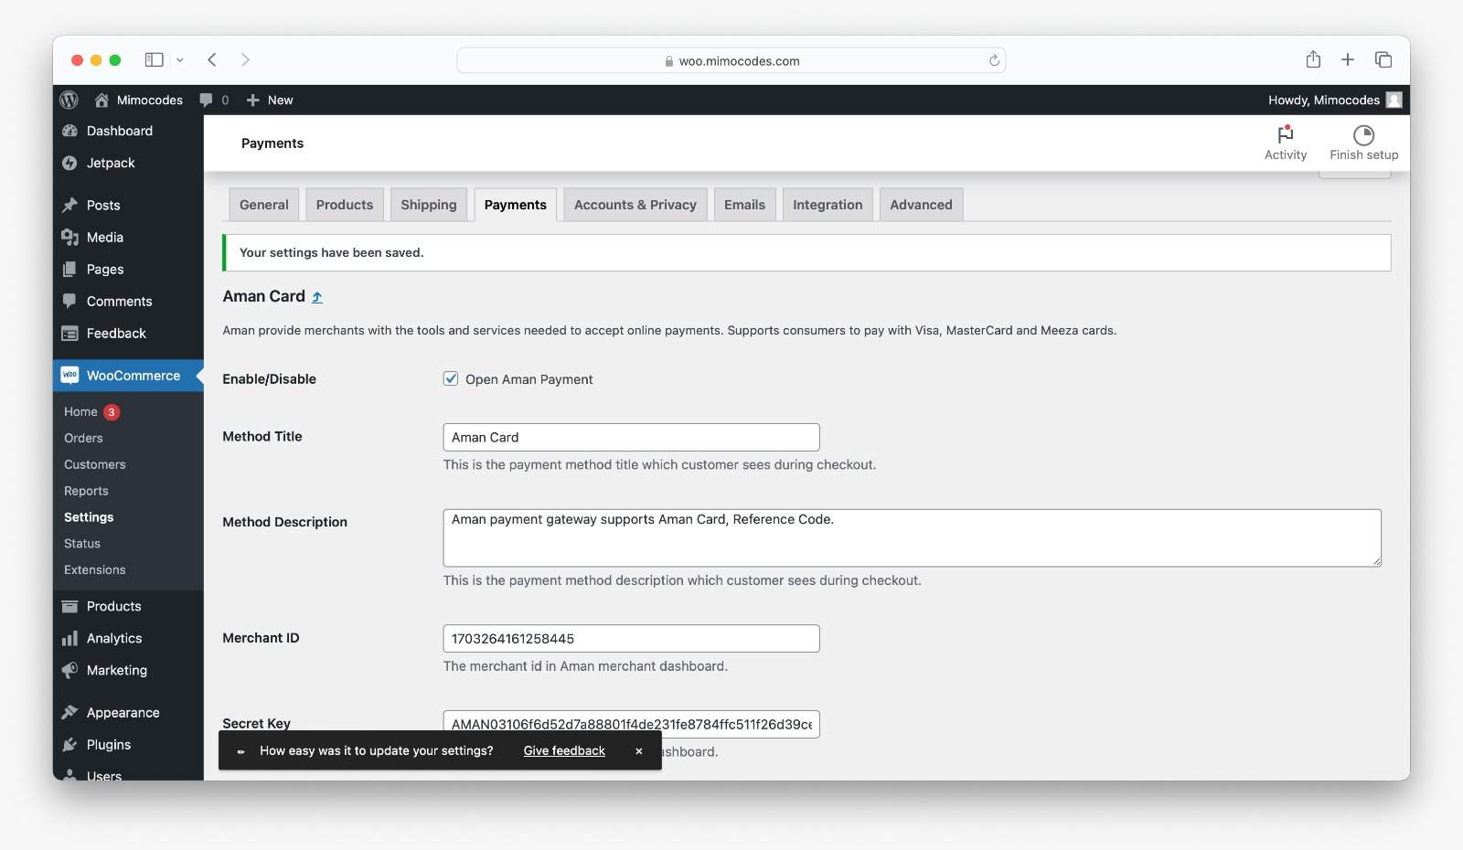Reload the page with the refresh icon

(x=994, y=60)
